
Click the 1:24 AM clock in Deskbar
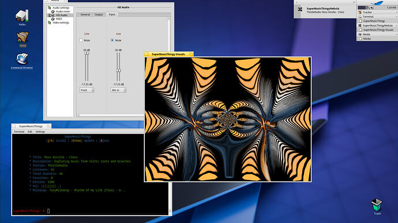point(391,8)
